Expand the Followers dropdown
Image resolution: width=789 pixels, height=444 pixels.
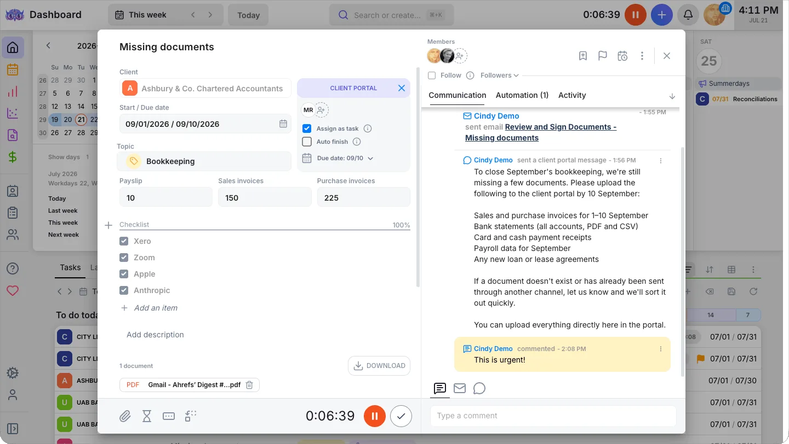(499, 75)
